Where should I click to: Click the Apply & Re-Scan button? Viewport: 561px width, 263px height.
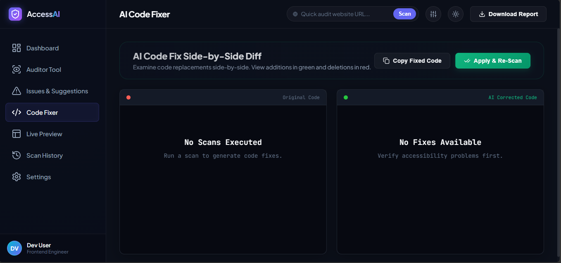click(493, 61)
